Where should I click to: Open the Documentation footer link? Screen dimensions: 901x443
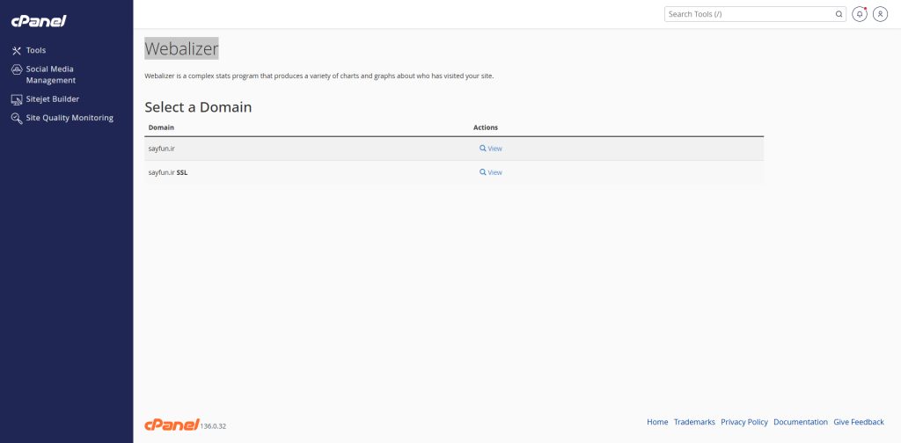[801, 422]
